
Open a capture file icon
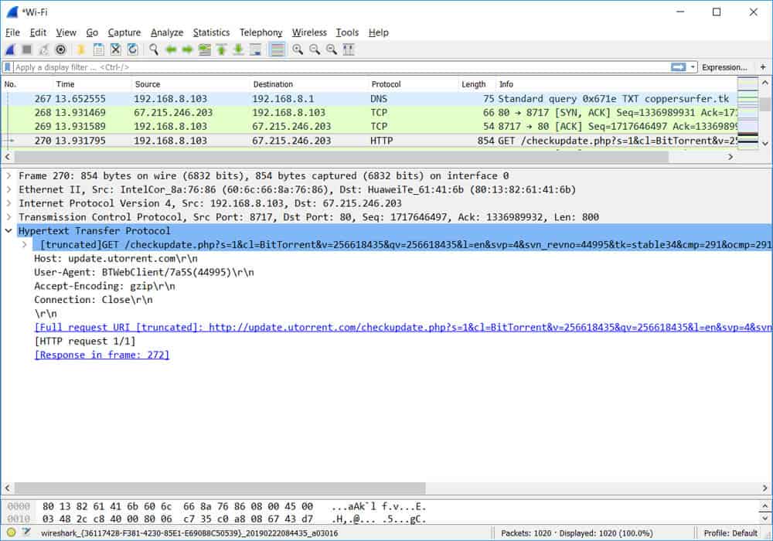point(81,49)
